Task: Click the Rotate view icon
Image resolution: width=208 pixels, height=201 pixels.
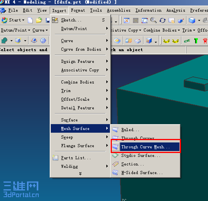Action: click(163, 20)
